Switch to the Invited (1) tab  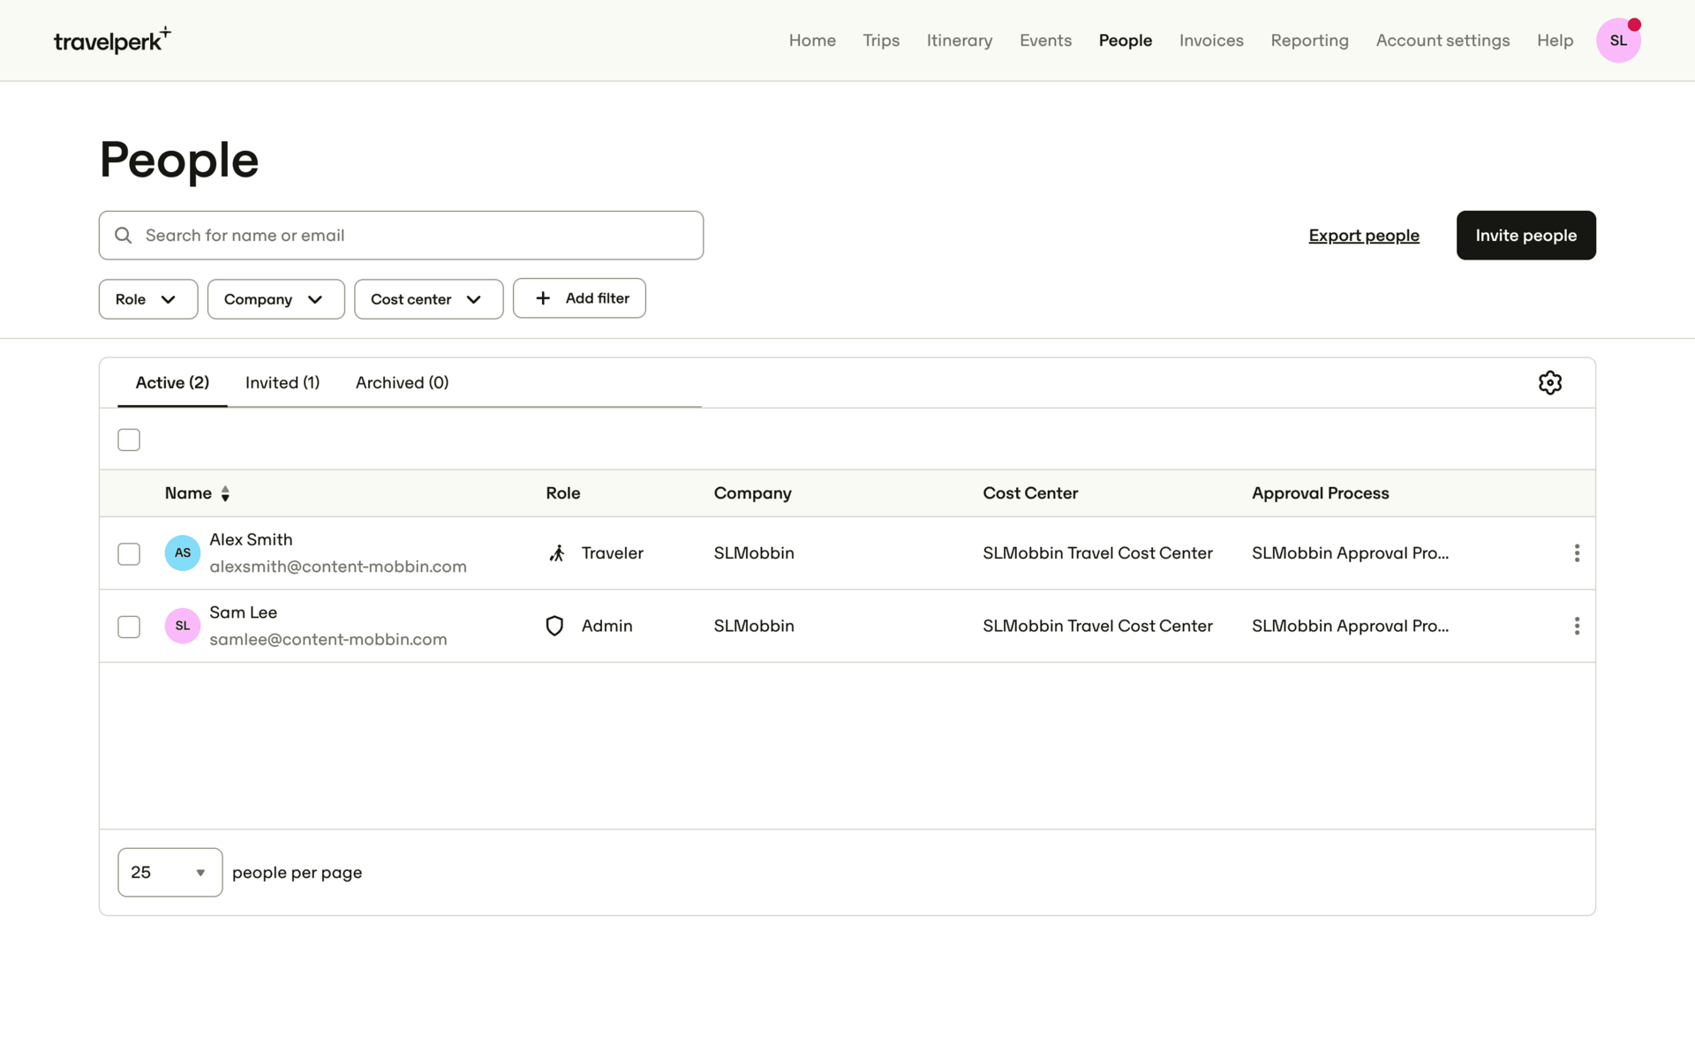[282, 382]
